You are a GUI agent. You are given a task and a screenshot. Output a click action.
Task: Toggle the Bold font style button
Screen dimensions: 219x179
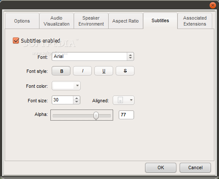[x=61, y=71]
